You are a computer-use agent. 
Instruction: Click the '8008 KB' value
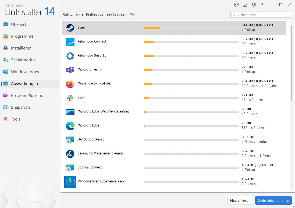[x=248, y=137]
